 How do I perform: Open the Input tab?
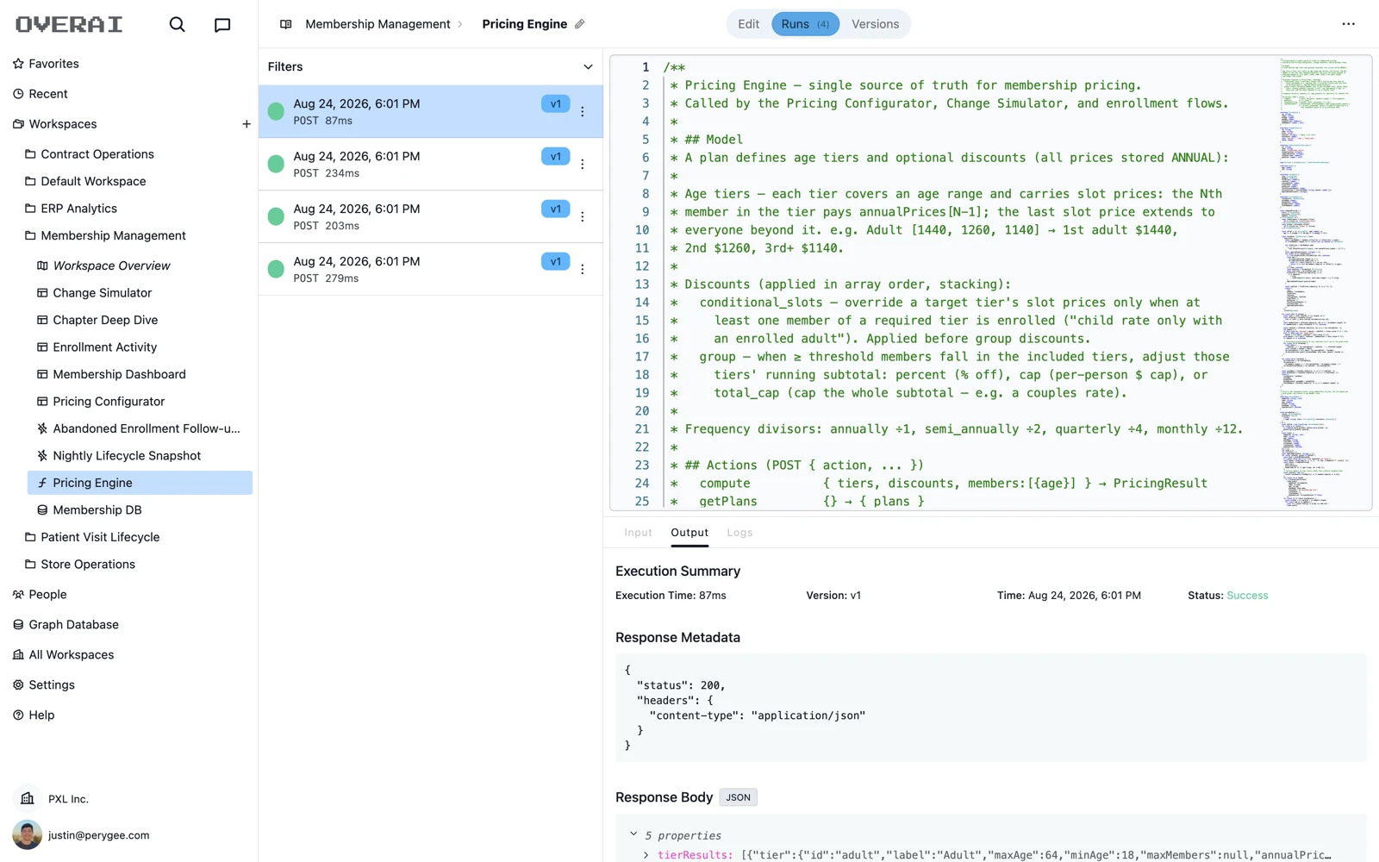[x=638, y=533]
